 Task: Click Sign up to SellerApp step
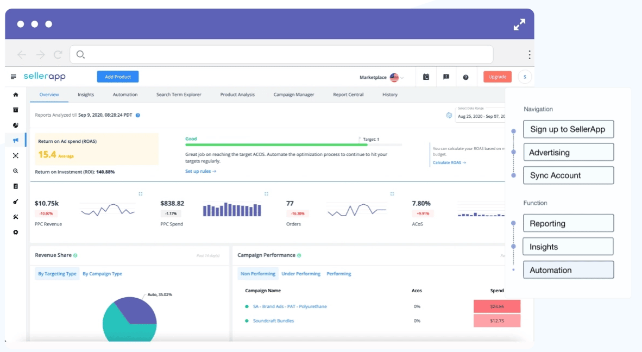coord(568,129)
